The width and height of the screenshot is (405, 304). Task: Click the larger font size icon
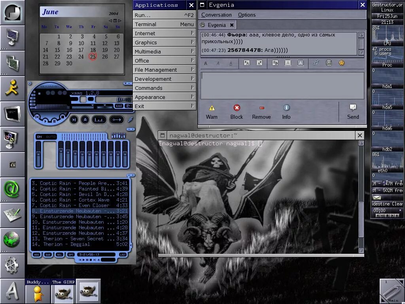coord(247,63)
